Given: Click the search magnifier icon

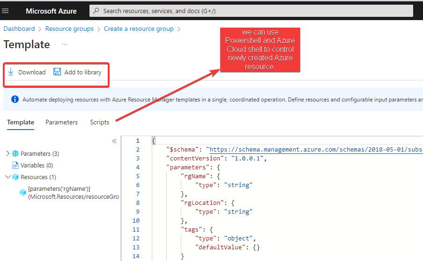Looking at the screenshot, I should (x=96, y=11).
